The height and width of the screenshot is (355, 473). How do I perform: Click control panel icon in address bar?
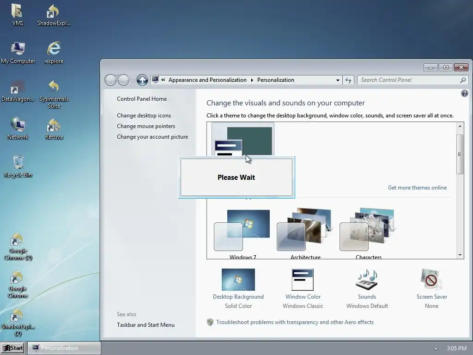click(155, 80)
